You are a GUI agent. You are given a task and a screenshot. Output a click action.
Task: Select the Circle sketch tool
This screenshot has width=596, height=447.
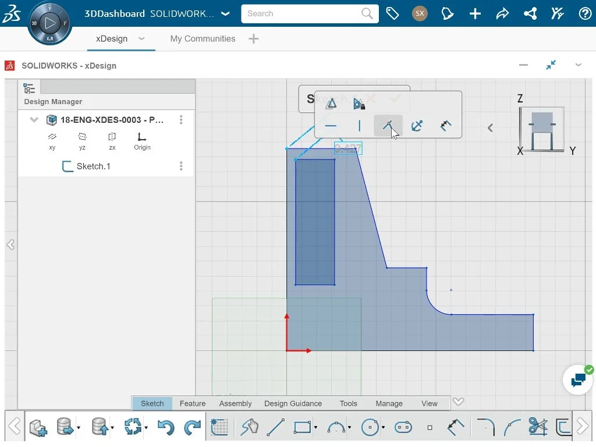371,427
